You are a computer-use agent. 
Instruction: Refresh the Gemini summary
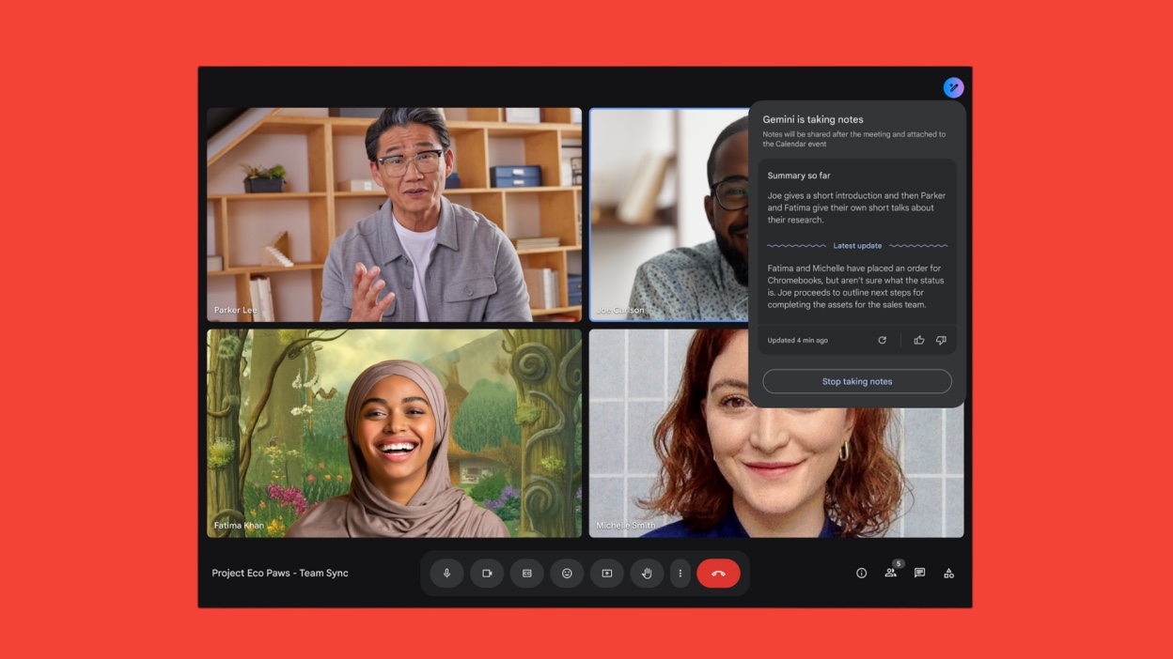click(x=882, y=341)
